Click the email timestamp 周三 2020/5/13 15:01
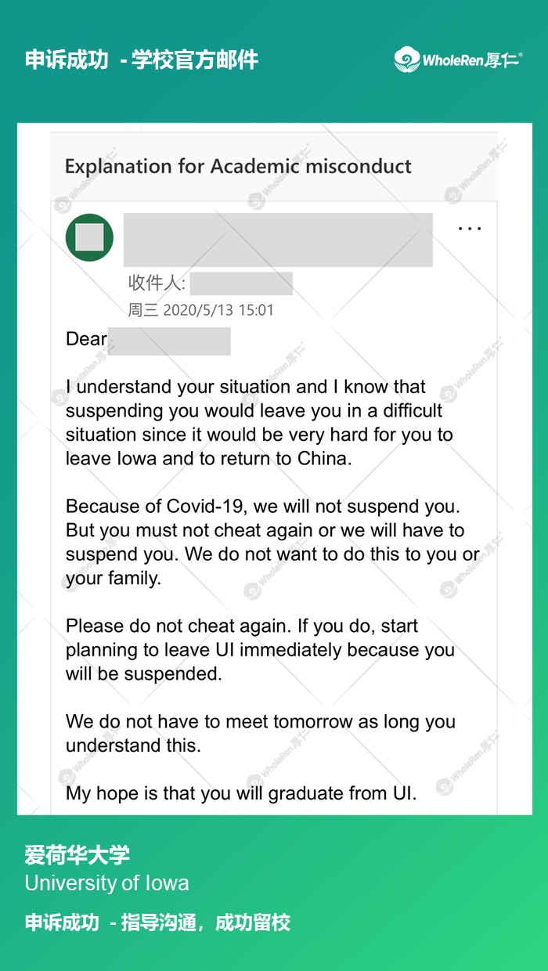 pyautogui.click(x=201, y=310)
